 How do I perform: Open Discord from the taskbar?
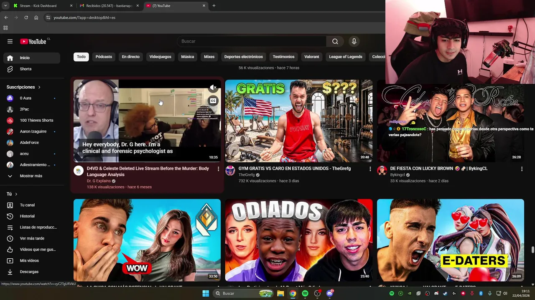coord(330,294)
